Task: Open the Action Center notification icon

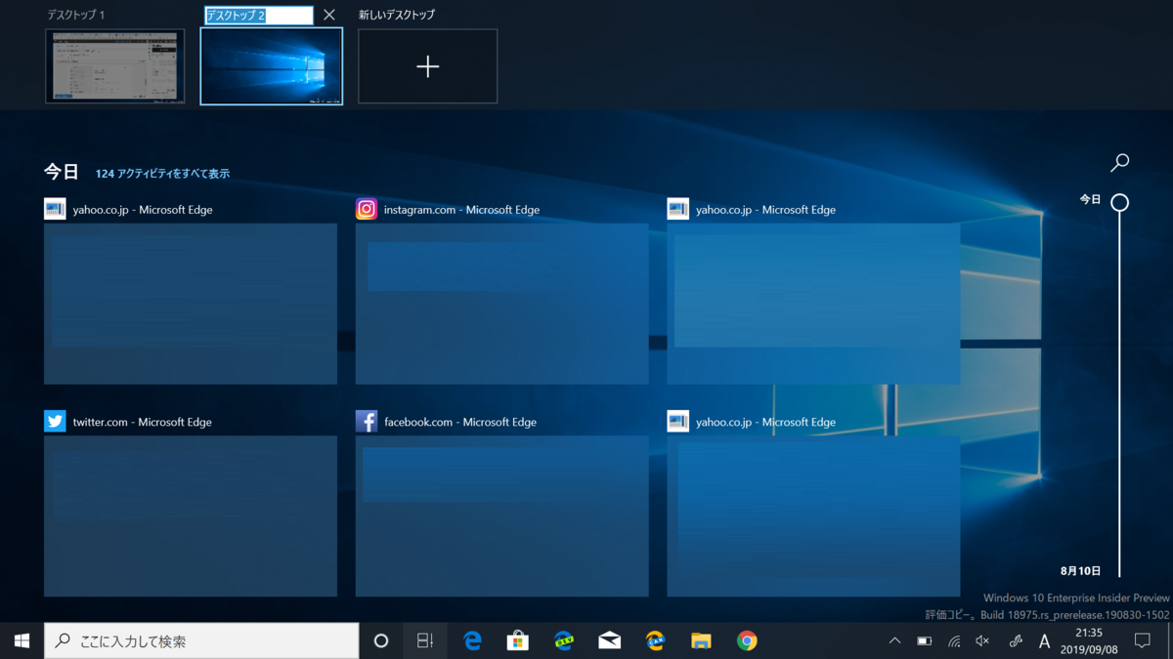Action: [1142, 641]
